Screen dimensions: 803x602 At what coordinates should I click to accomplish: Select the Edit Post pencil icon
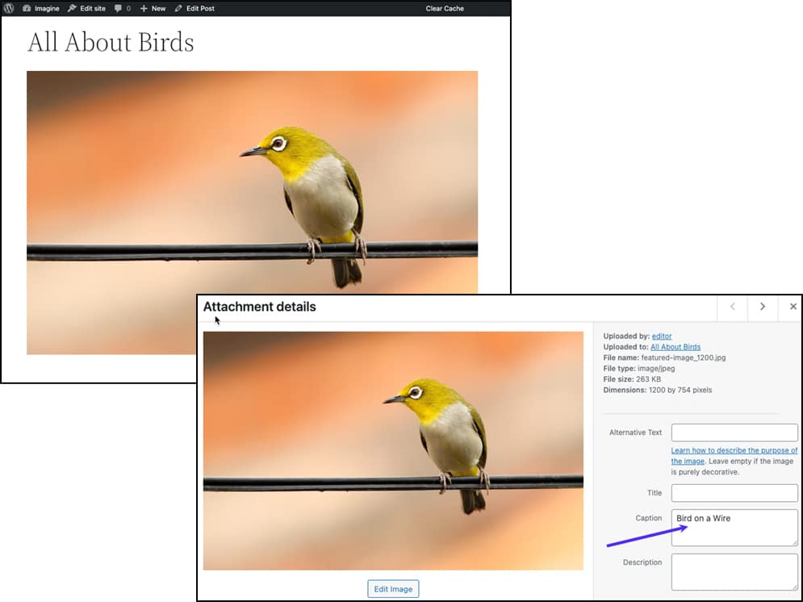(194, 9)
